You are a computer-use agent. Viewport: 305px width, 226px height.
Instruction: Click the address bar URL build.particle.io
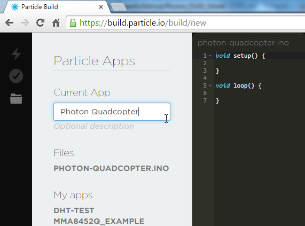143,23
